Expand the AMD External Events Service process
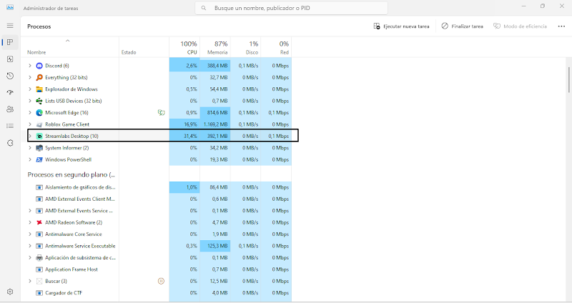Screen dimensions: 572x303 click(30, 211)
